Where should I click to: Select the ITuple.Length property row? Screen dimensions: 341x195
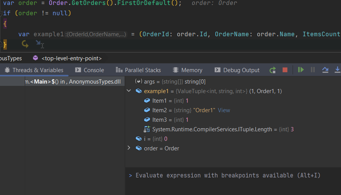click(x=233, y=129)
